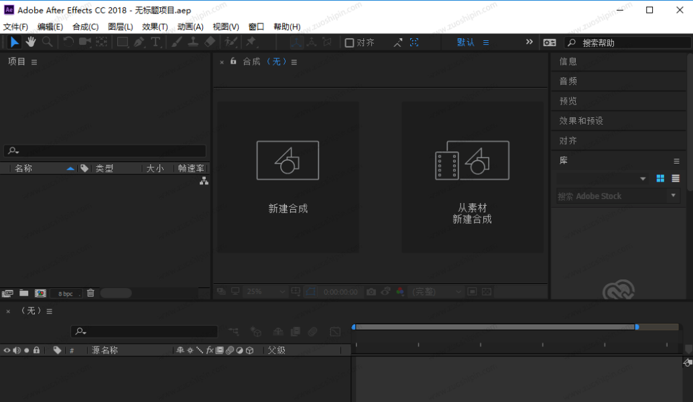Select the Clone Stamp tool
Viewport: 693px width, 402px height.
(x=192, y=42)
